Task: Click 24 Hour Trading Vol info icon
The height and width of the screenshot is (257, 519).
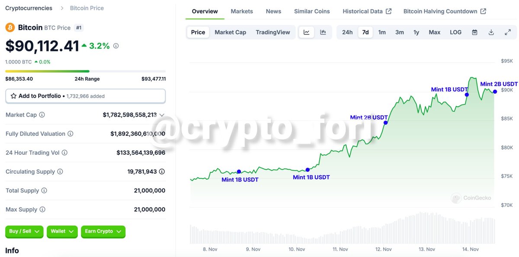Action: click(x=64, y=152)
